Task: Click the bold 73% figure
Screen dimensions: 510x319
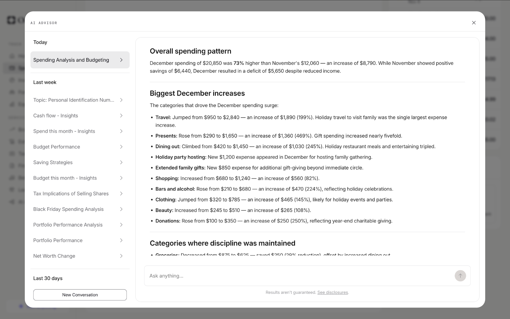Action: (239, 63)
